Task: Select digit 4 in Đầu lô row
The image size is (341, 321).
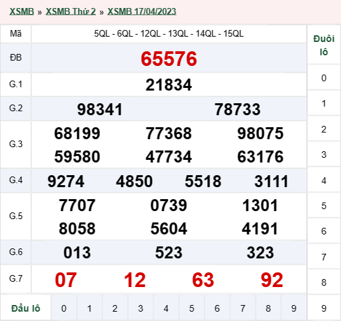Action: click(166, 308)
